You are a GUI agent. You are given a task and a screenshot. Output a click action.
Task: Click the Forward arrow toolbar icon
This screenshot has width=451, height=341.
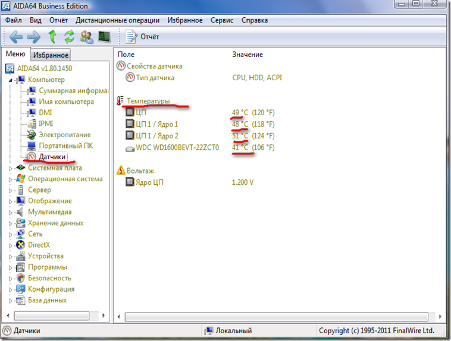point(34,37)
